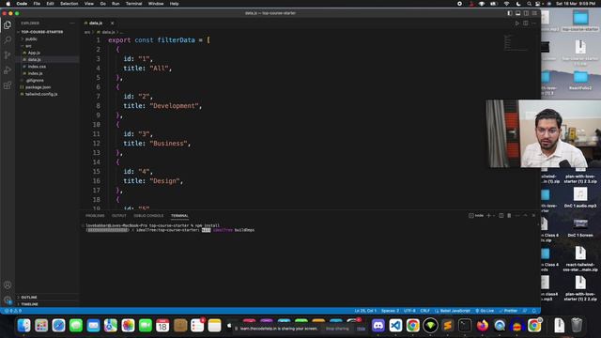Screen dimensions: 601x338
Task: Toggle the secondary side bar layout button
Action: [526, 13]
